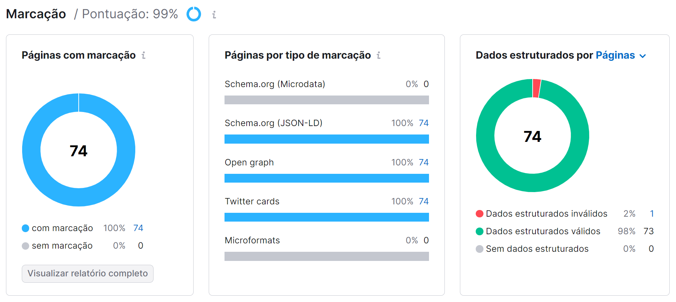Open the 74 link for Schema.org (JSON-LD)
Screen dimensions: 676x302
pyautogui.click(x=423, y=123)
